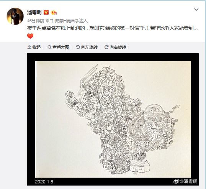Click the 收起 upward arrow icon
The height and width of the screenshot is (189, 206).
29,47
